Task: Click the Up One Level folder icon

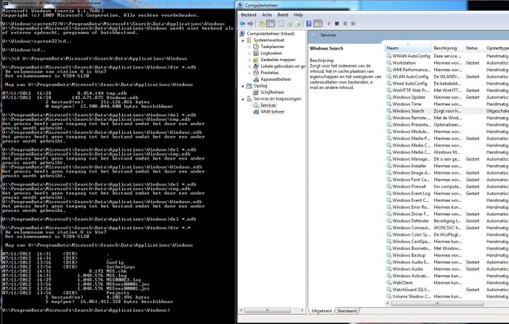Action: (x=262, y=23)
